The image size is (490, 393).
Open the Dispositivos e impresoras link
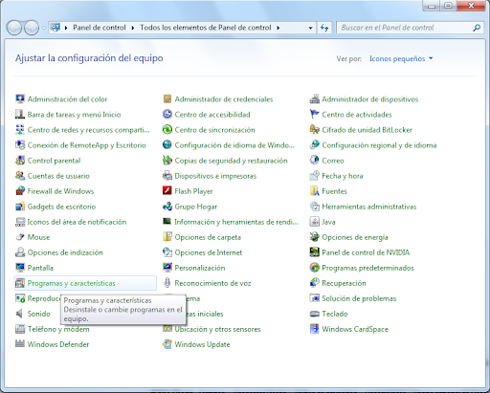[215, 176]
